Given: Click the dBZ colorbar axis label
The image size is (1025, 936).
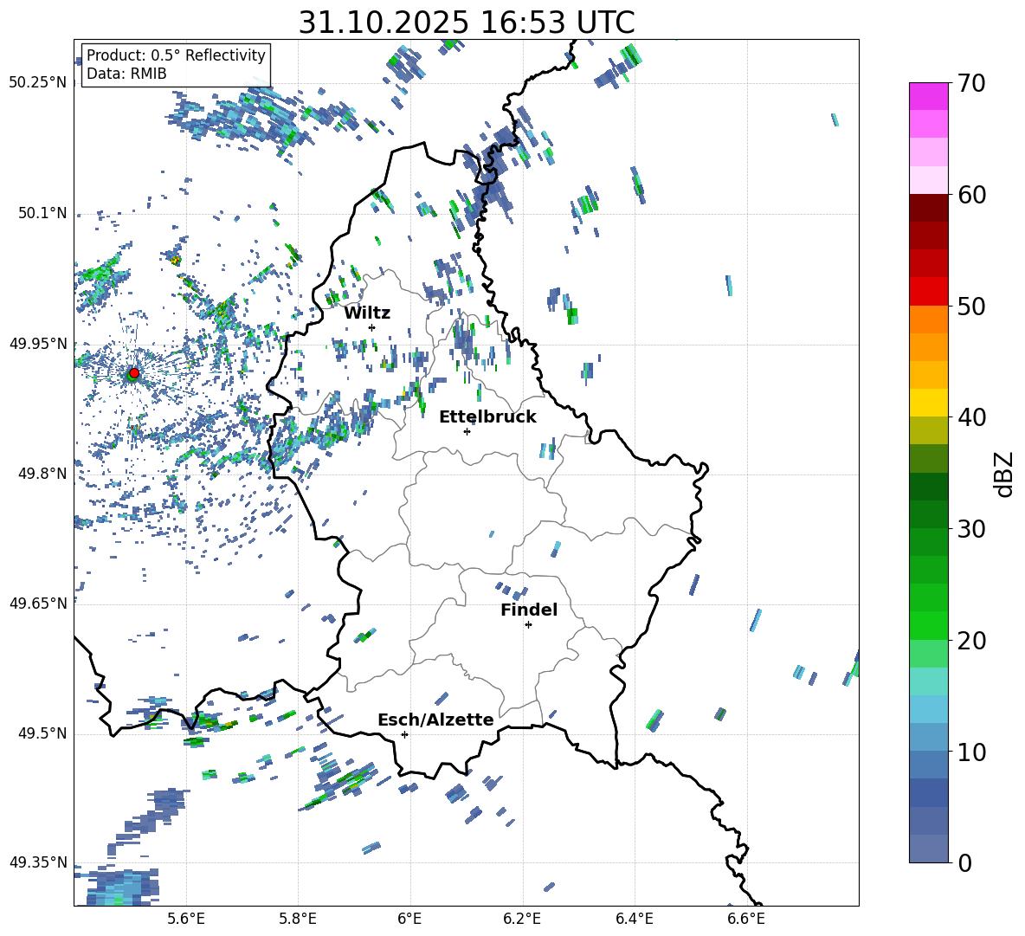Looking at the screenshot, I should click(1003, 474).
